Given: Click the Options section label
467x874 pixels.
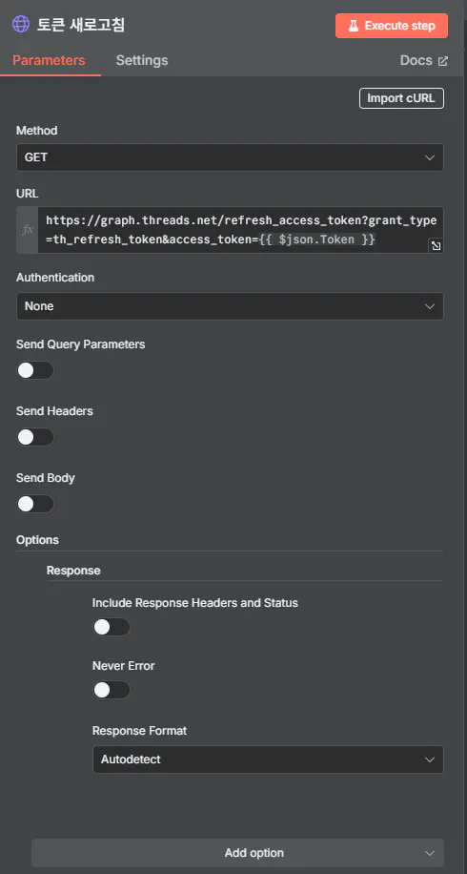Looking at the screenshot, I should click(x=37, y=539).
